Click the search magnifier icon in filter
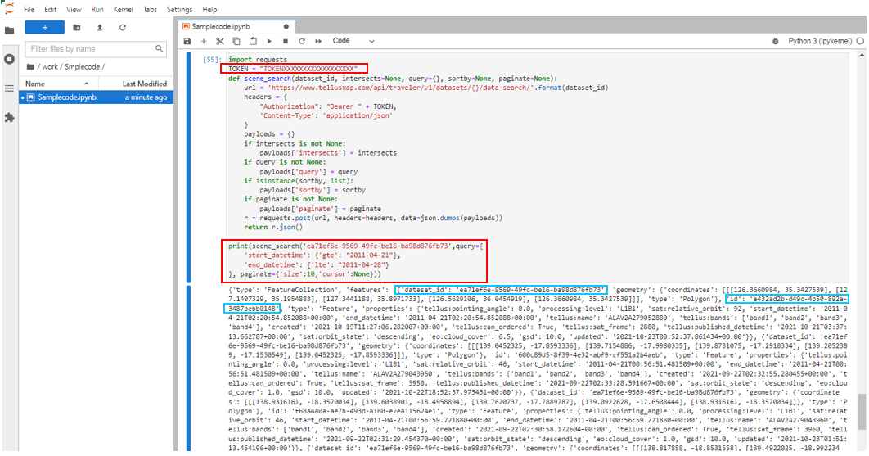Image resolution: width=869 pixels, height=456 pixels. [159, 49]
